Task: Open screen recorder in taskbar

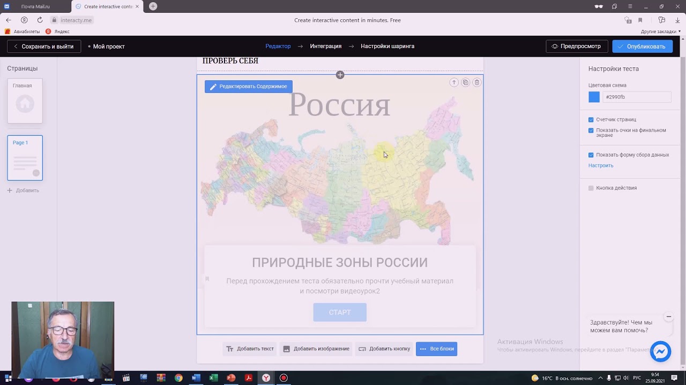Action: [284, 378]
